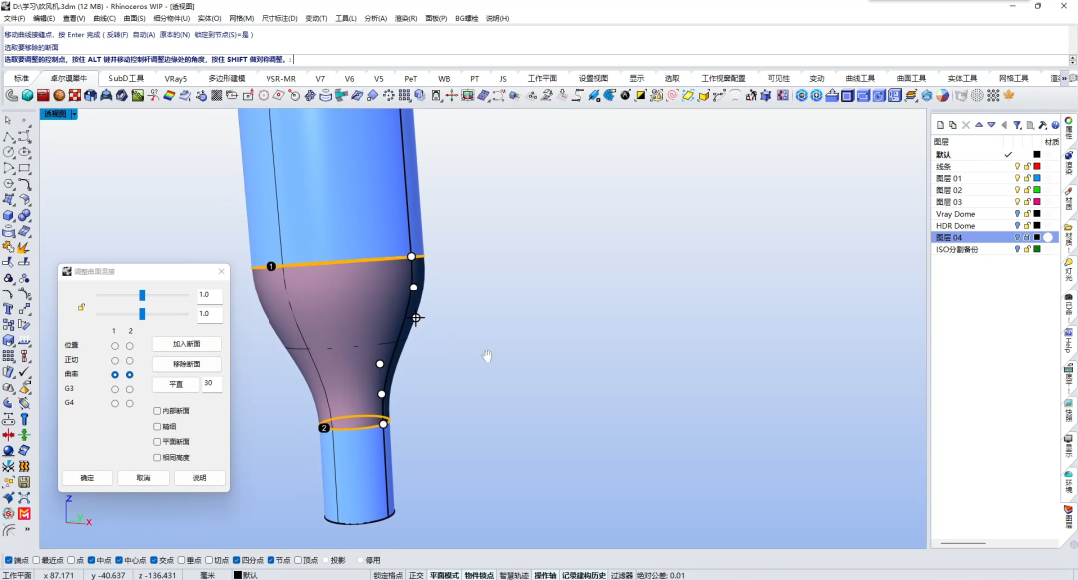Click the new sublayer icon

pos(953,125)
